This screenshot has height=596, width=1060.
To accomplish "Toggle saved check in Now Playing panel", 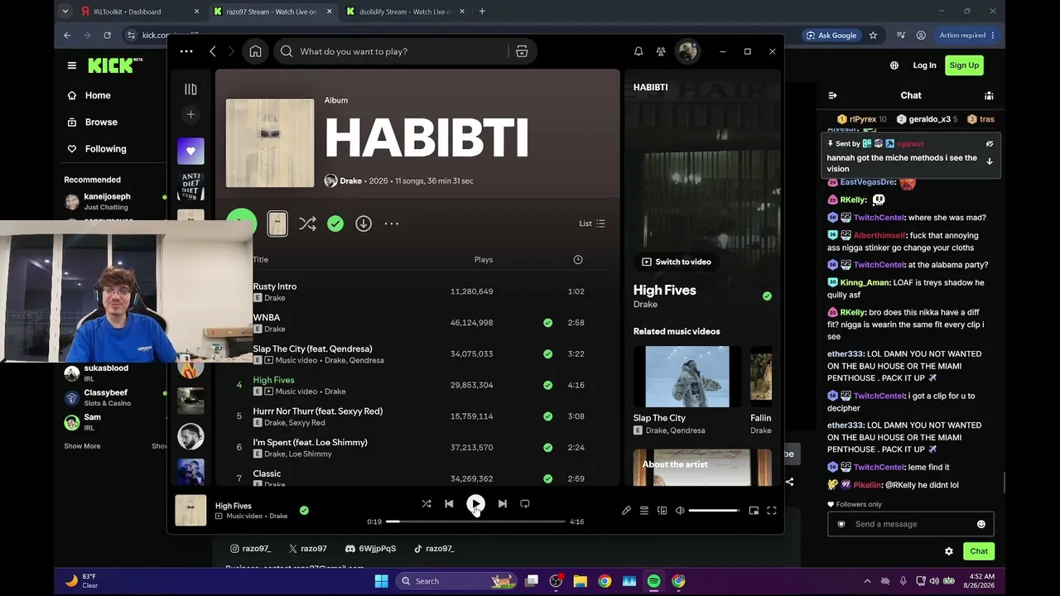I will tap(767, 296).
